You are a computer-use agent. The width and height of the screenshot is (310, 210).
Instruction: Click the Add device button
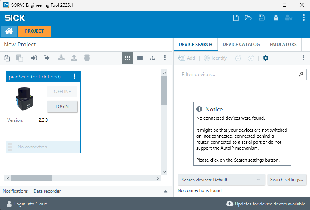186,58
